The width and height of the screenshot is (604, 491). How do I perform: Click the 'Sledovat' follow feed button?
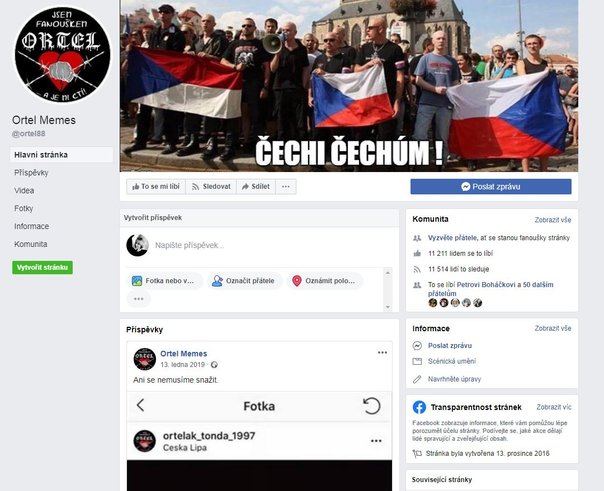211,187
